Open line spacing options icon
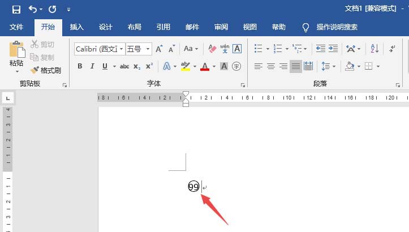Screen dimensions: 409x232 [x=325, y=66]
